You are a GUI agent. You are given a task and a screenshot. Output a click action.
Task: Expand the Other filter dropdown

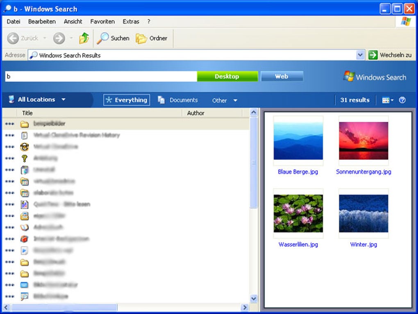225,101
